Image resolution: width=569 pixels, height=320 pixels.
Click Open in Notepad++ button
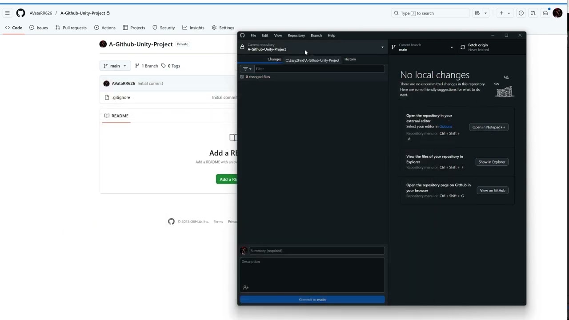[x=489, y=127]
